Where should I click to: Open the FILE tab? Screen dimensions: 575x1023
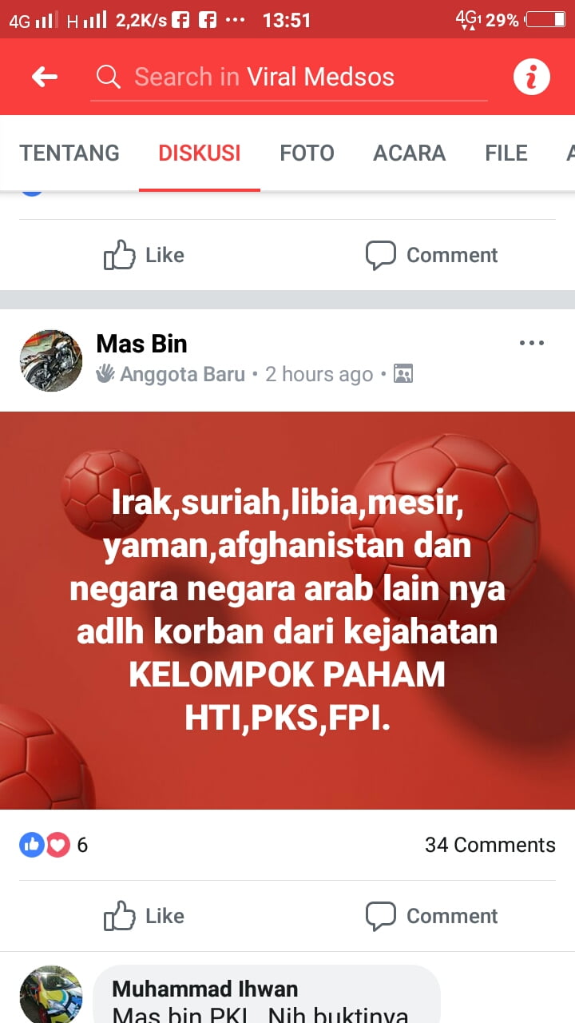click(506, 153)
